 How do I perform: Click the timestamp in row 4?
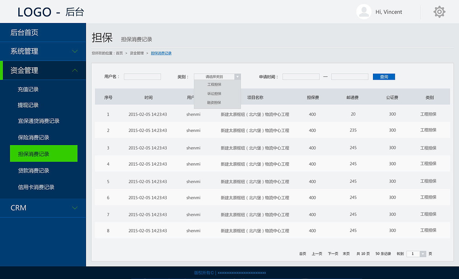coord(148,164)
